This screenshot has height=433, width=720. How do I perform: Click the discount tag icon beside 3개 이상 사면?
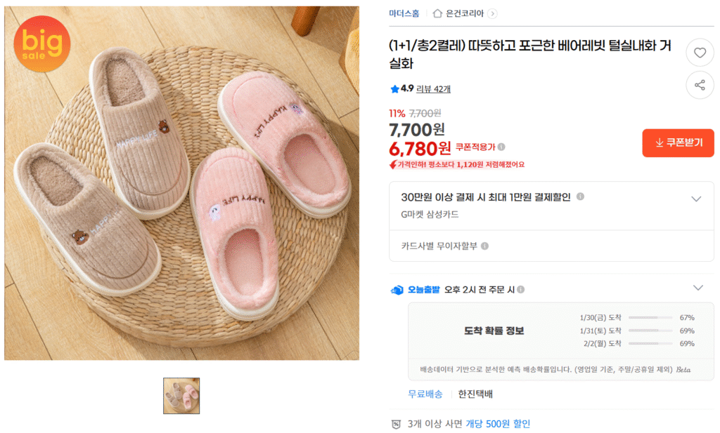pos(397,424)
